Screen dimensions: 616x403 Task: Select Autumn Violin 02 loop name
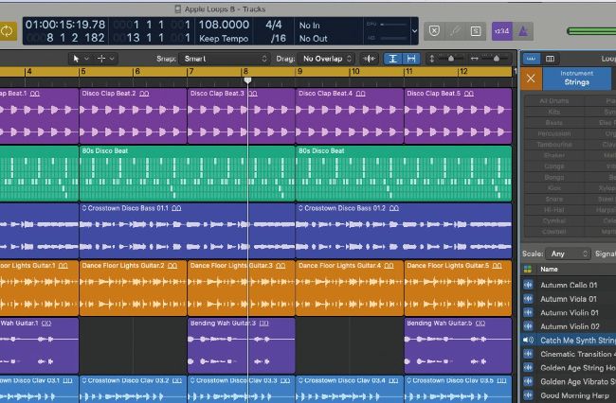pos(570,326)
